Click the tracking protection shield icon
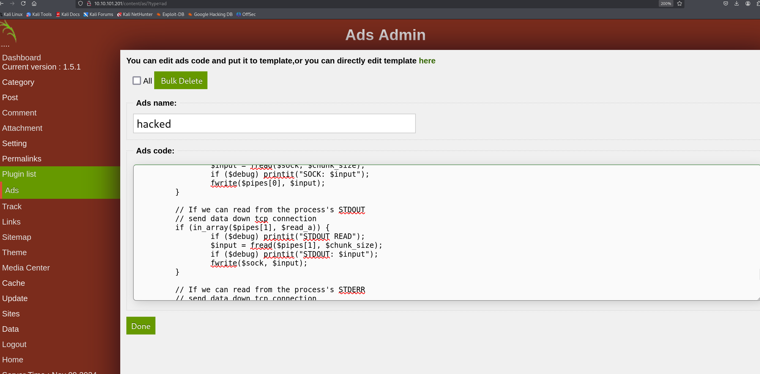 [x=80, y=4]
